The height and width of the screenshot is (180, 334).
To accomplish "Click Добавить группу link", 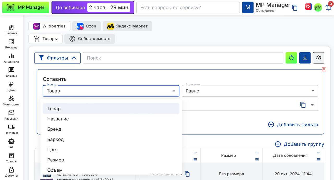I will pos(300,144).
